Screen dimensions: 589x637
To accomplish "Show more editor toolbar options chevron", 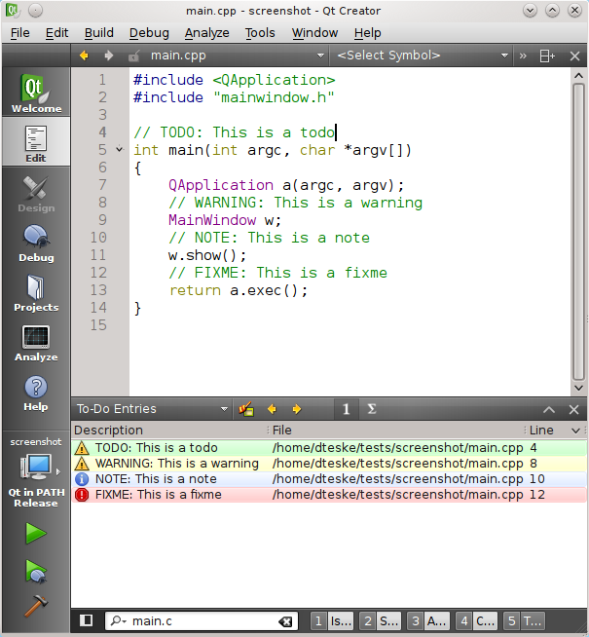I will [x=523, y=56].
